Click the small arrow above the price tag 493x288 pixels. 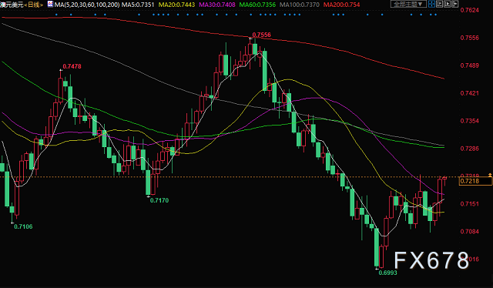pos(490,174)
